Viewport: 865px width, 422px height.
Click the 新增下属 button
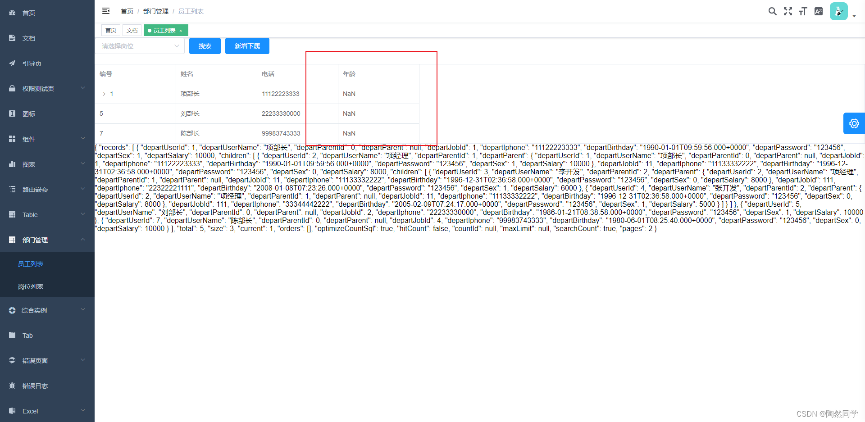click(247, 46)
